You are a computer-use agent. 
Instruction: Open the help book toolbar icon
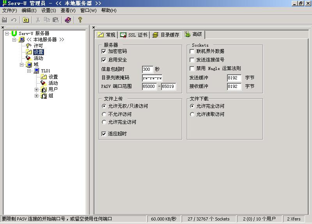pos(68,20)
